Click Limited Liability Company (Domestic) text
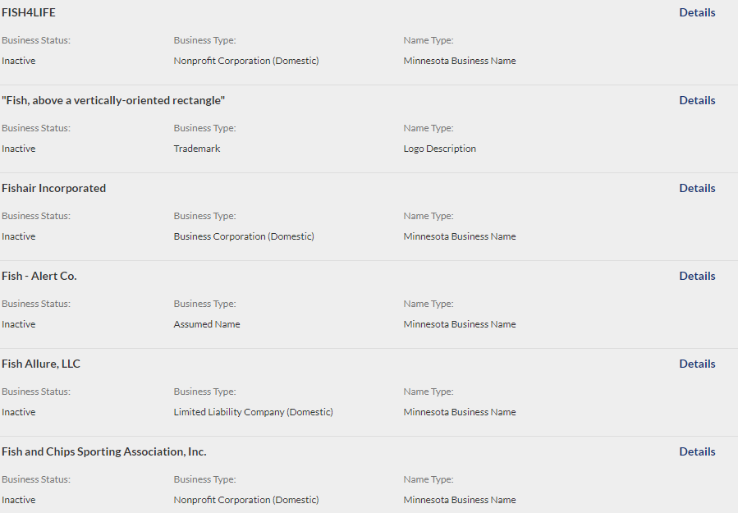The width and height of the screenshot is (738, 513). point(253,412)
